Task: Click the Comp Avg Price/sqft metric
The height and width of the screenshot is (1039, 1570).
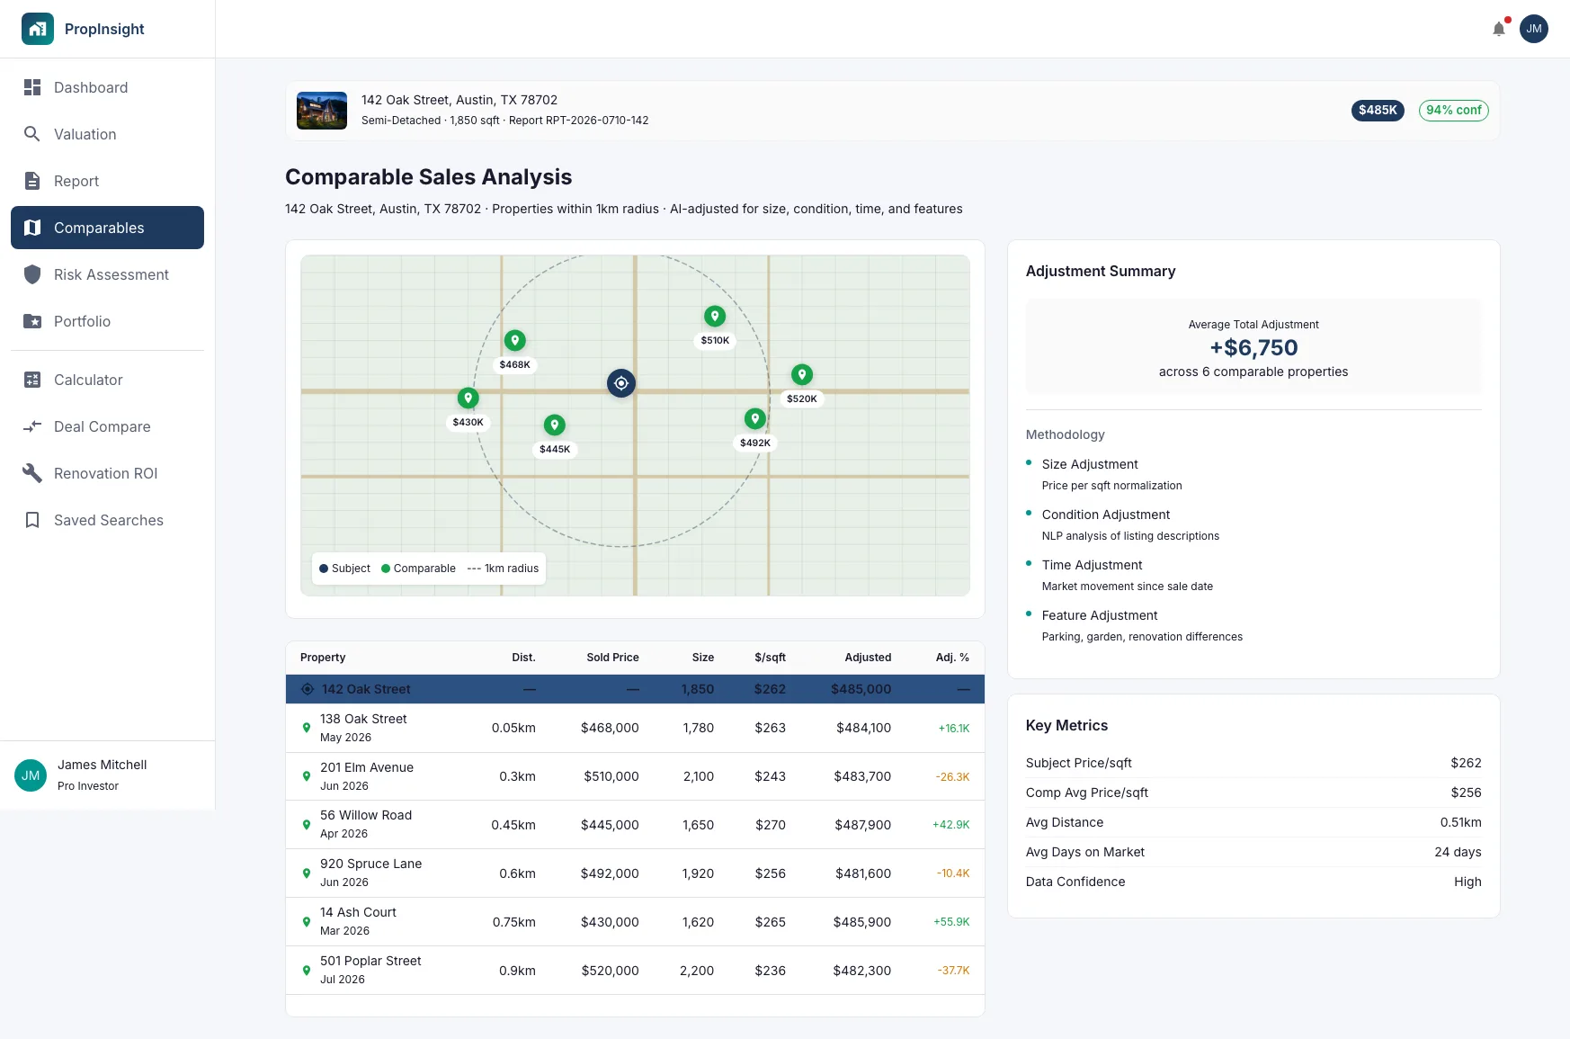Action: click(1253, 793)
